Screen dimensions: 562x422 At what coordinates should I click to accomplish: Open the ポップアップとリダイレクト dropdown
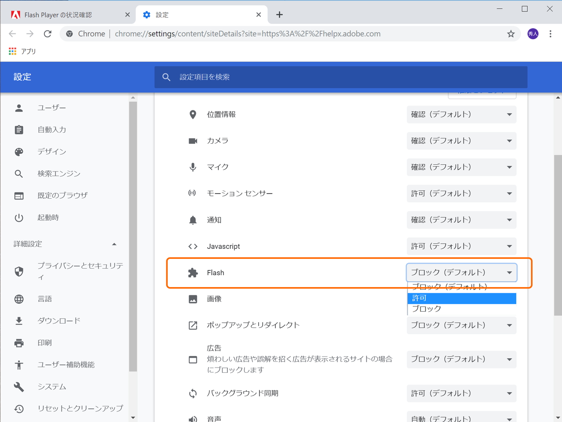(x=461, y=325)
